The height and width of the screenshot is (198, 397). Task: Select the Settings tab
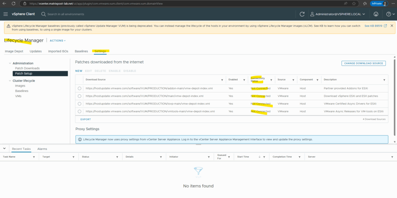coord(100,51)
